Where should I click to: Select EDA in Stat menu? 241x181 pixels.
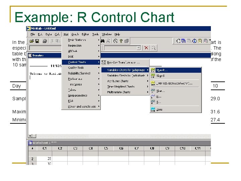click(81, 101)
